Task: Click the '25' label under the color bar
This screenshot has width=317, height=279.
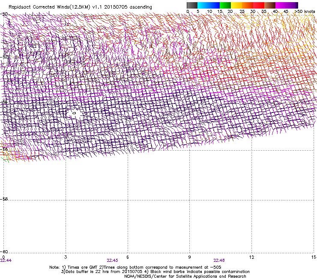Action: (x=242, y=12)
